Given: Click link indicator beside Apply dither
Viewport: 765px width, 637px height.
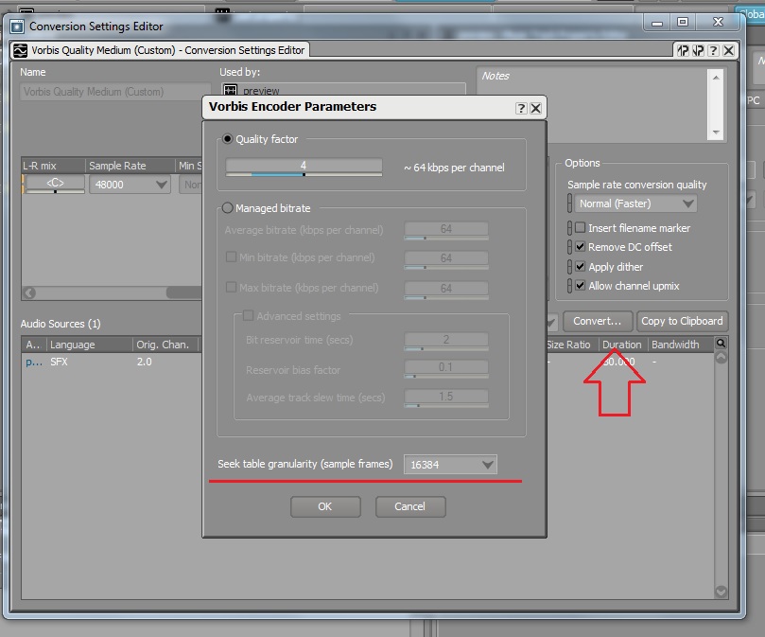Looking at the screenshot, I should (569, 266).
